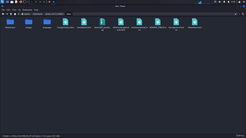Show desktop from panel icon
This screenshot has height=138, width=246.
point(7,2)
